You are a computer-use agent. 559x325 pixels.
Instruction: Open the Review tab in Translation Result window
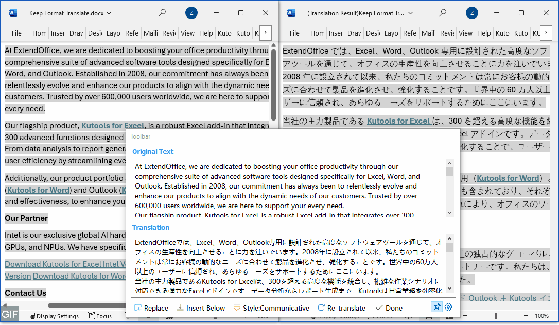pyautogui.click(x=447, y=33)
